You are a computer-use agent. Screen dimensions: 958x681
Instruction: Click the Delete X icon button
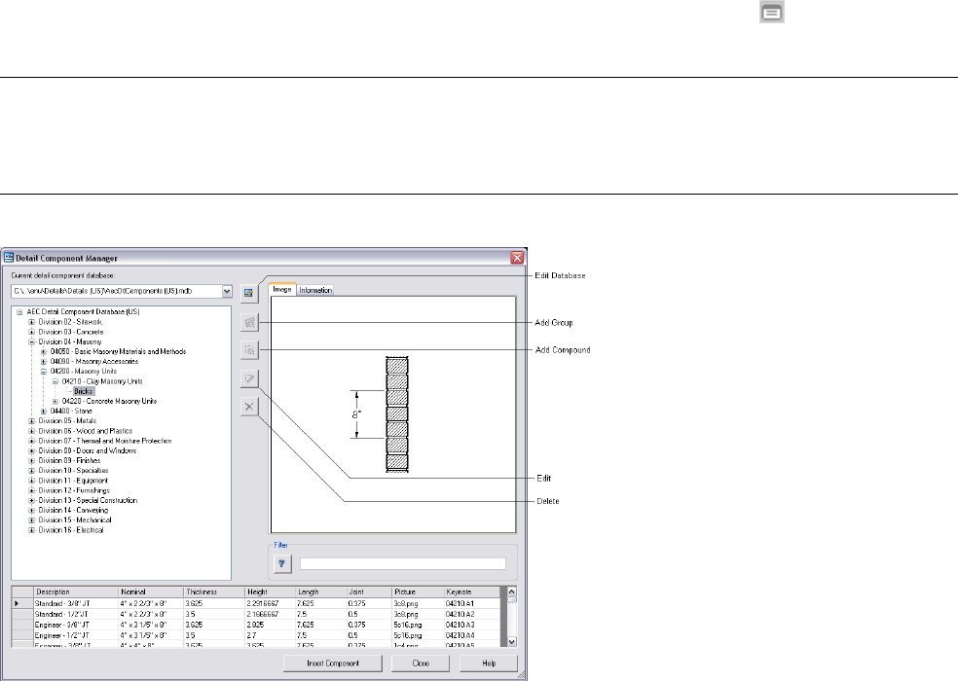coord(249,407)
